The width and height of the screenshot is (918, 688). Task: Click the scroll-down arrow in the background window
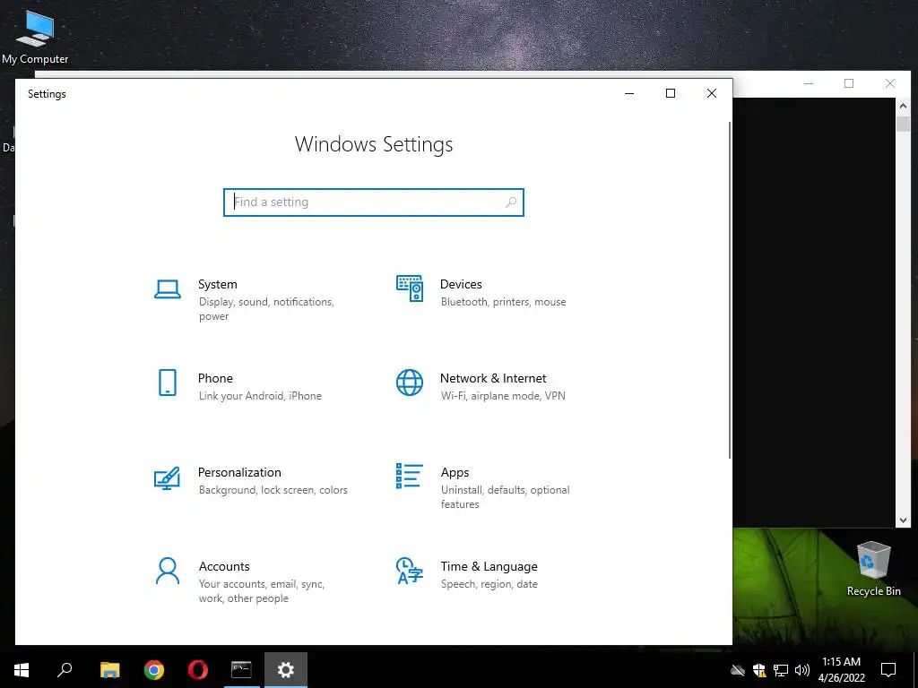[x=903, y=520]
